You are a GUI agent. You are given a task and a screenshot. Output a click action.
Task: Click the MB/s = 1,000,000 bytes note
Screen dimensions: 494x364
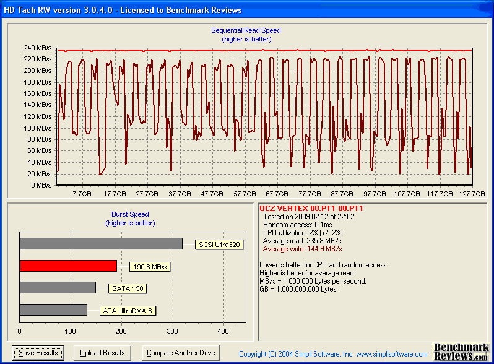point(313,281)
